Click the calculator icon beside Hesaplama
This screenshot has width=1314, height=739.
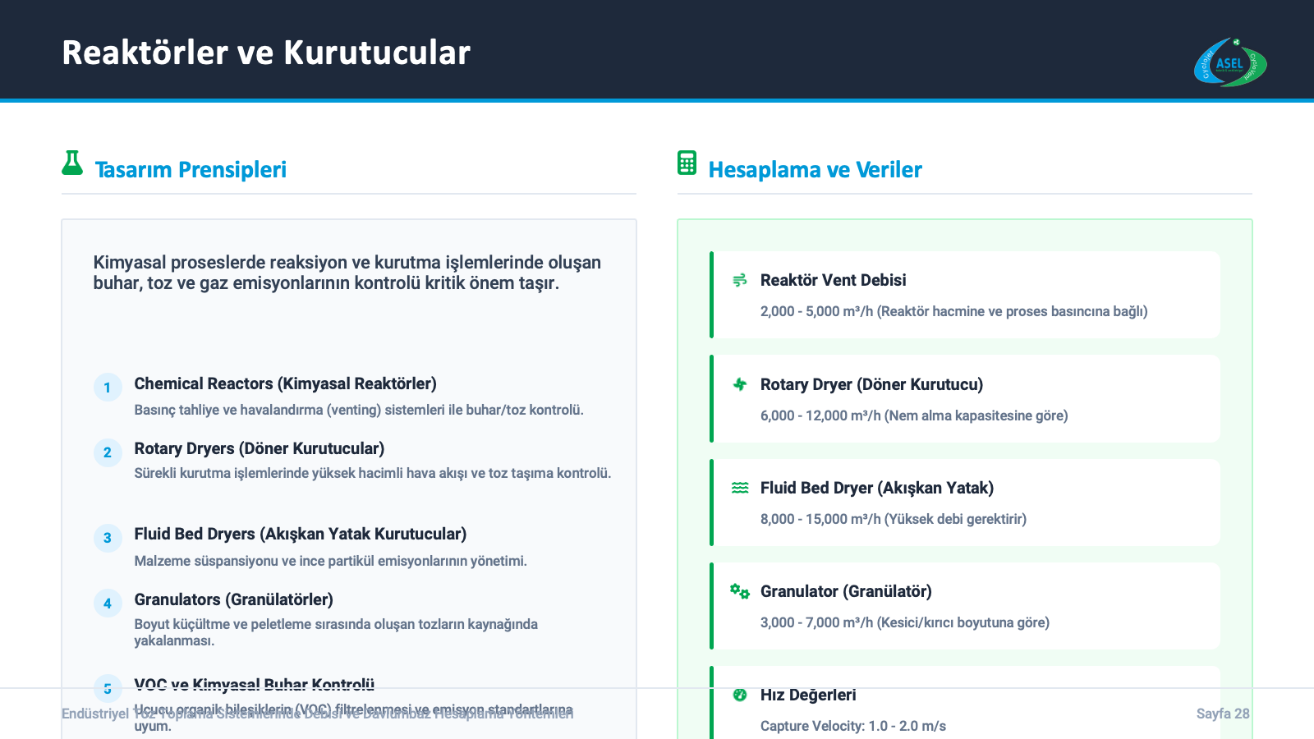687,163
